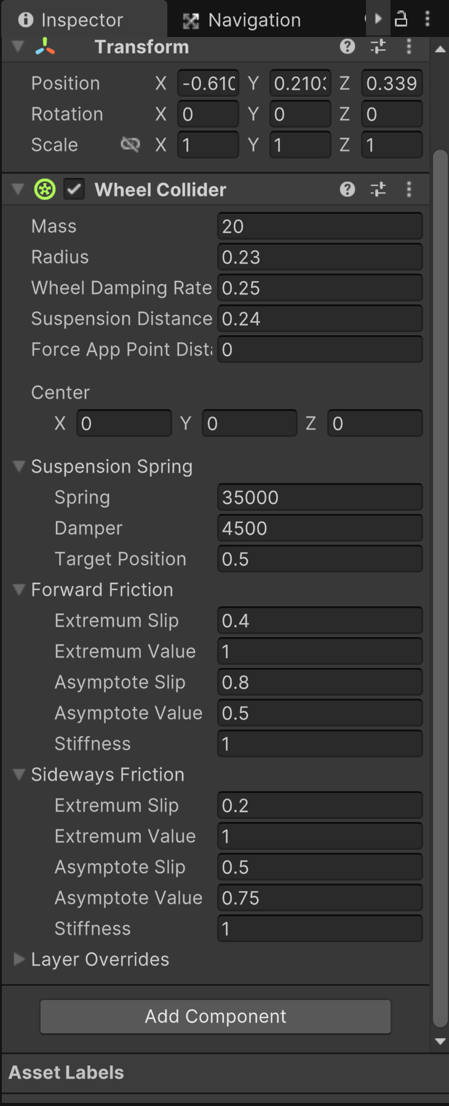Toggle constrained proportions for Scale

tap(130, 145)
